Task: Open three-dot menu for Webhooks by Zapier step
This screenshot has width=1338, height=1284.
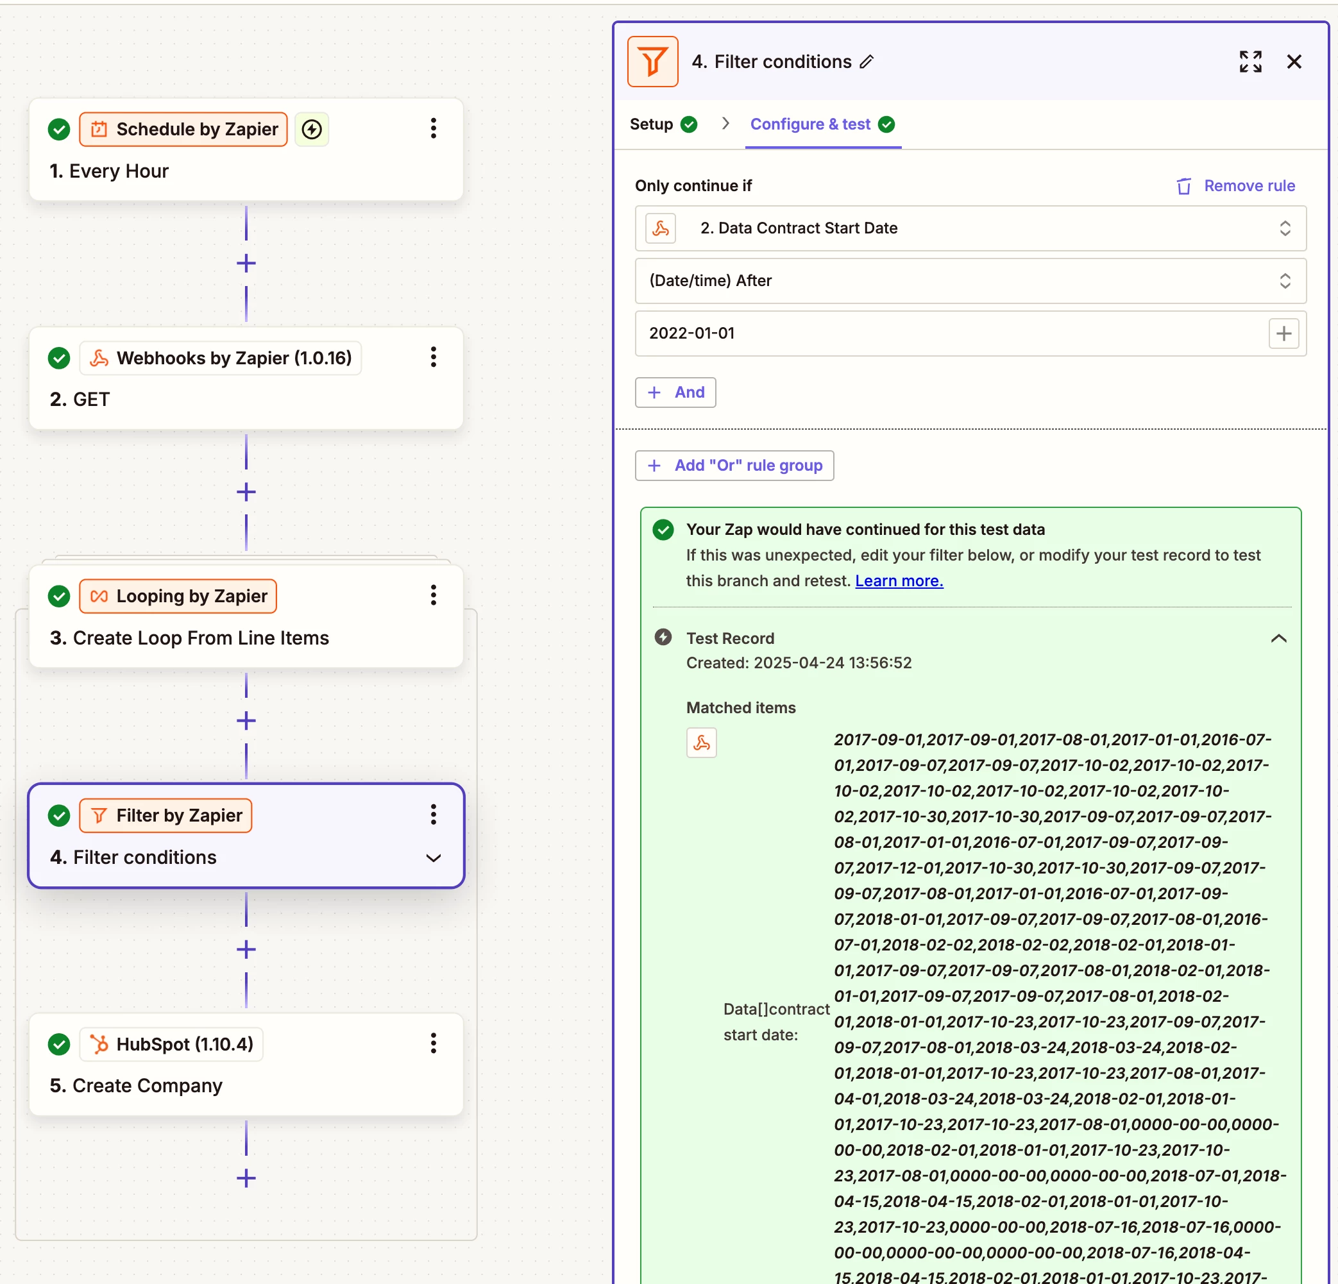Action: point(433,357)
